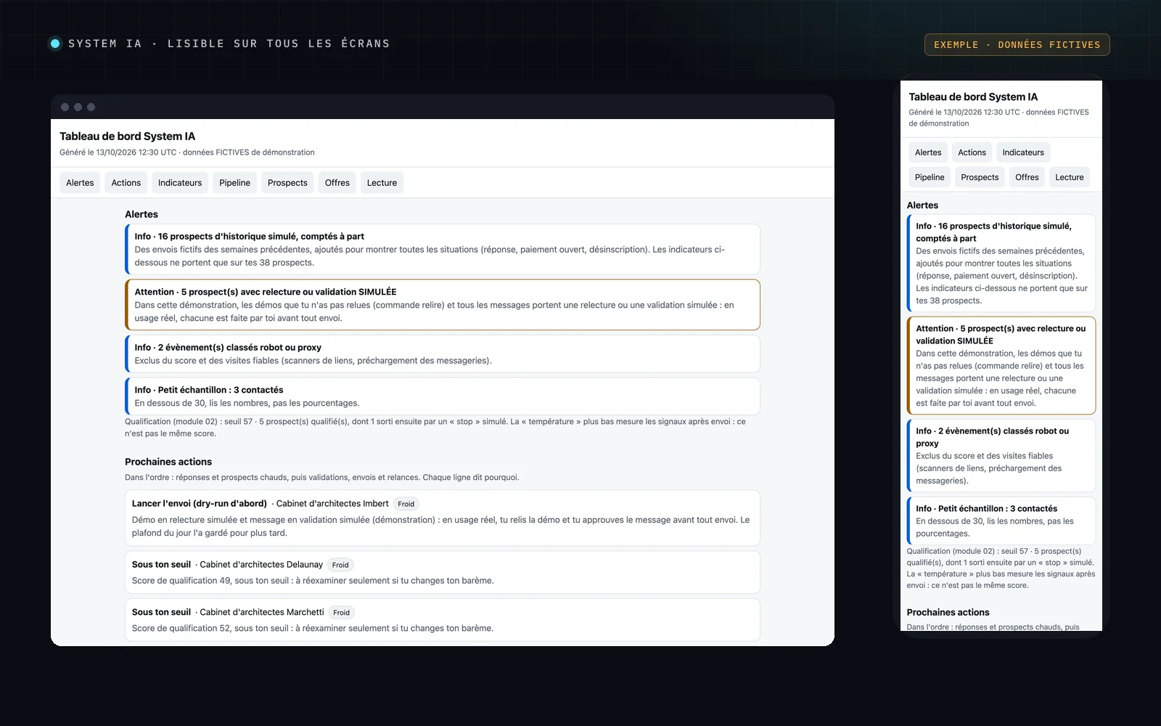Click the Prochaines actions heading in desktop window
Image resolution: width=1161 pixels, height=726 pixels.
pos(168,462)
